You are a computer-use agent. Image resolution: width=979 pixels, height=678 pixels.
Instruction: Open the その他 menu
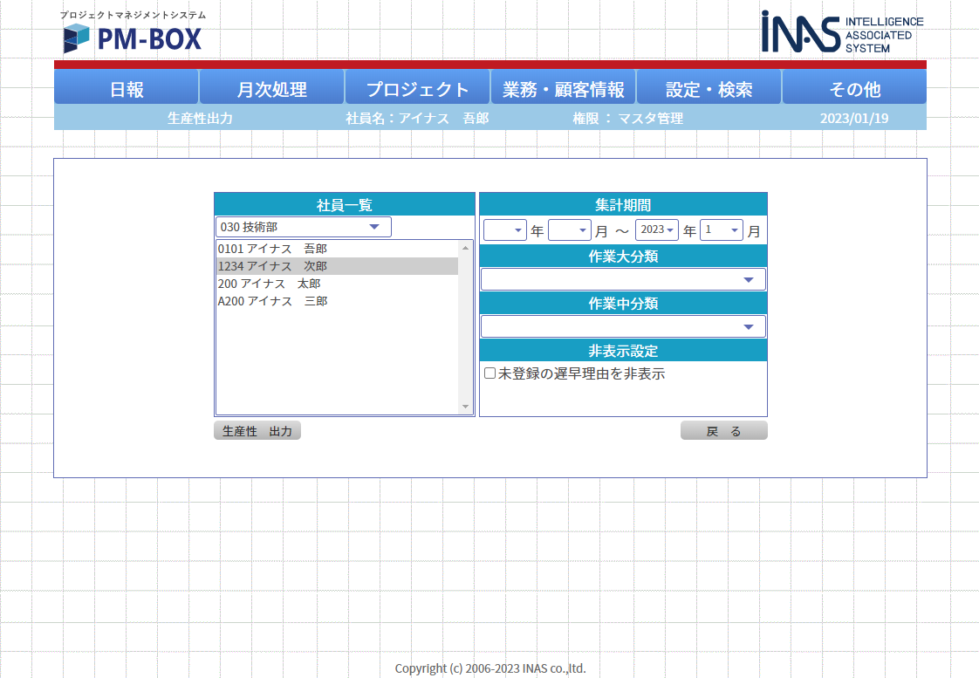coord(854,89)
